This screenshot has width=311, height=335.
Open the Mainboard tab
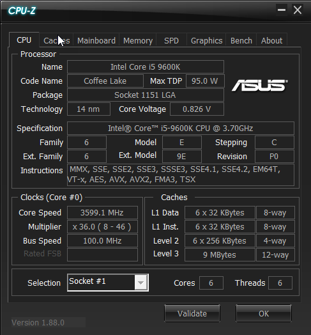[x=96, y=40]
